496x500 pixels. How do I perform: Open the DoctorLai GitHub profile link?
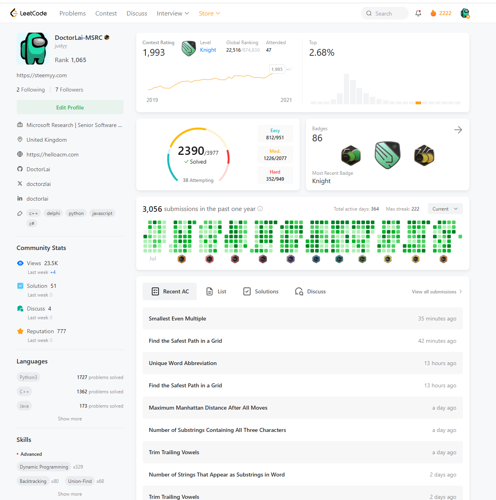click(38, 169)
